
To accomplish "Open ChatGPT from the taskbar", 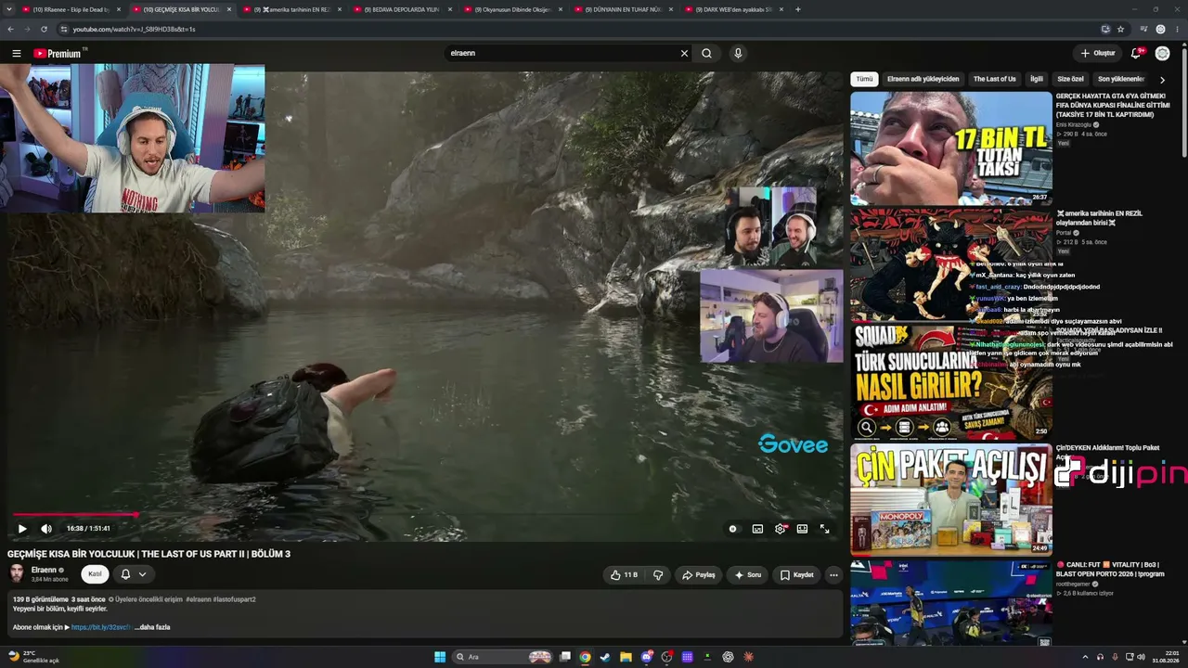I will pyautogui.click(x=728, y=657).
